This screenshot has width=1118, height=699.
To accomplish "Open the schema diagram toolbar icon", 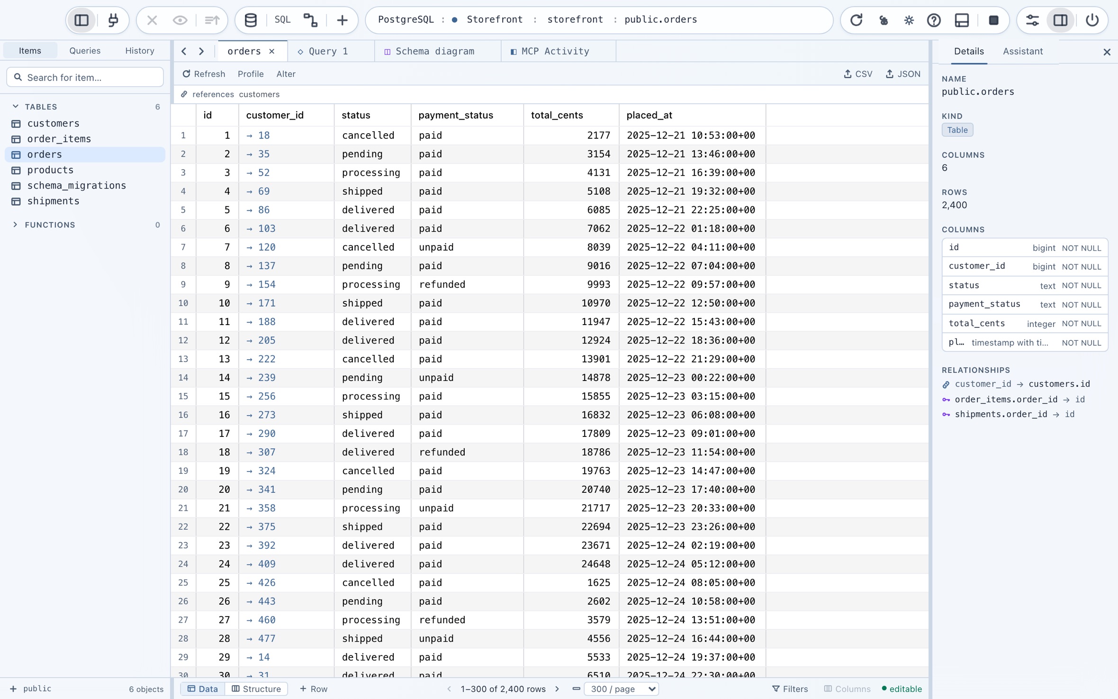I will tap(310, 20).
